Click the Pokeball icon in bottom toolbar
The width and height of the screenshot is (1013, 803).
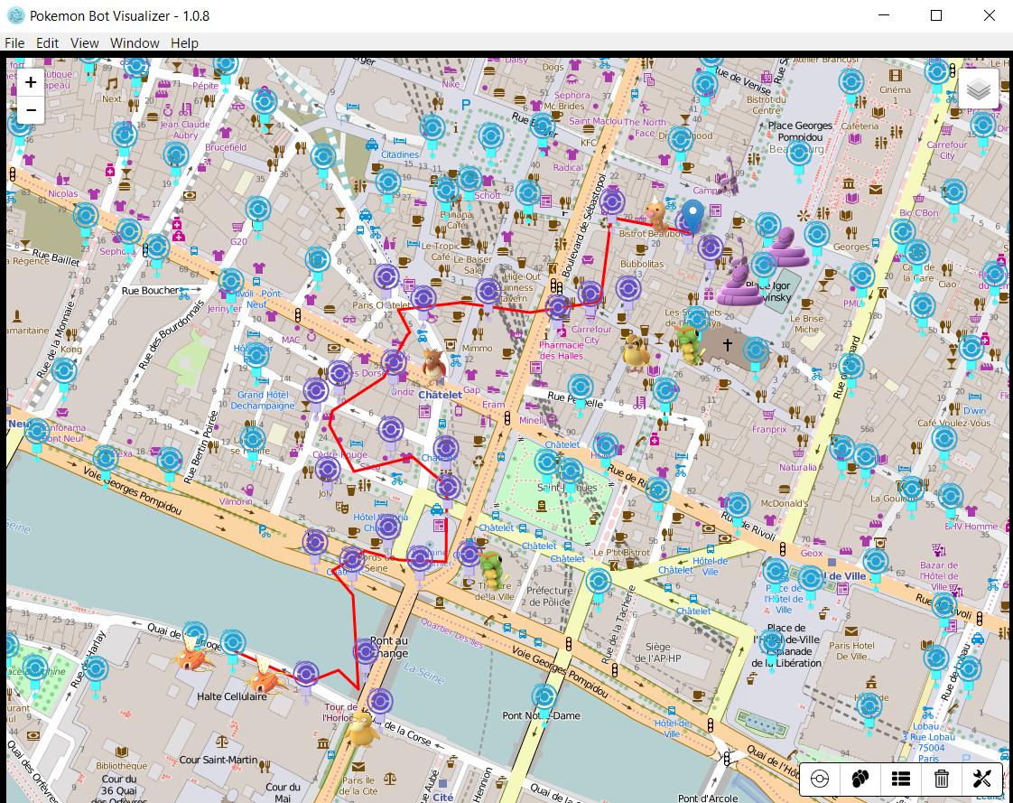[x=820, y=779]
